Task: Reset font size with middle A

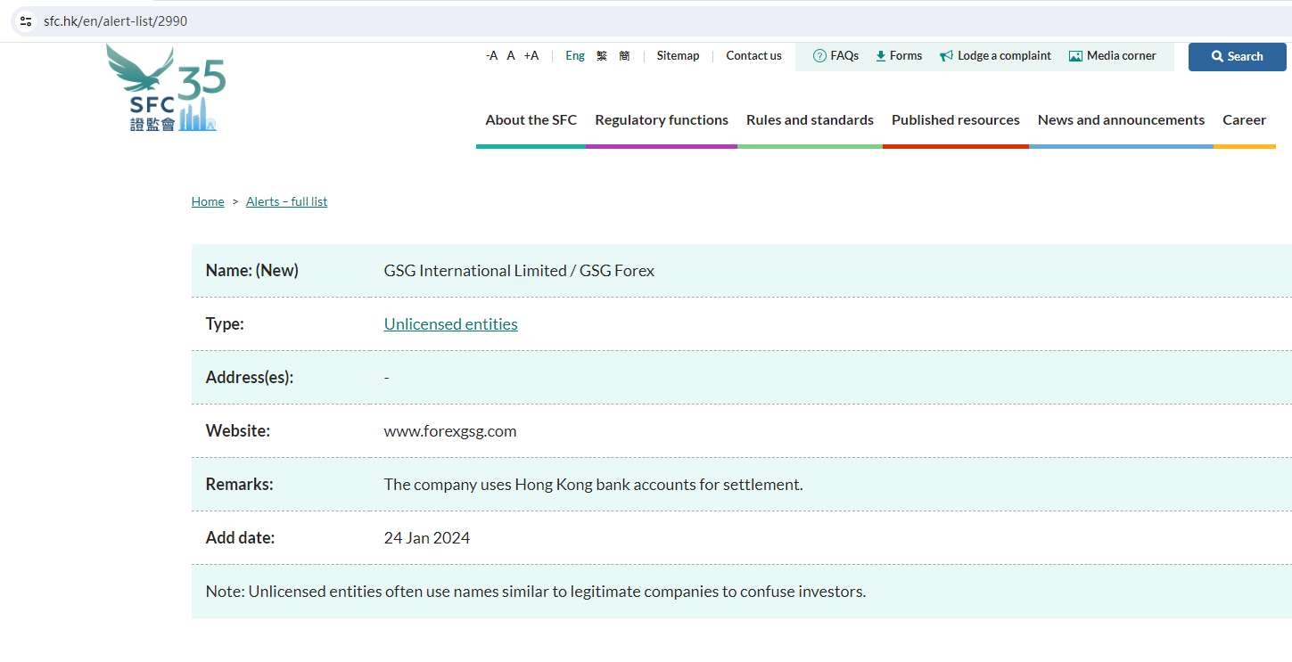Action: pyautogui.click(x=511, y=56)
